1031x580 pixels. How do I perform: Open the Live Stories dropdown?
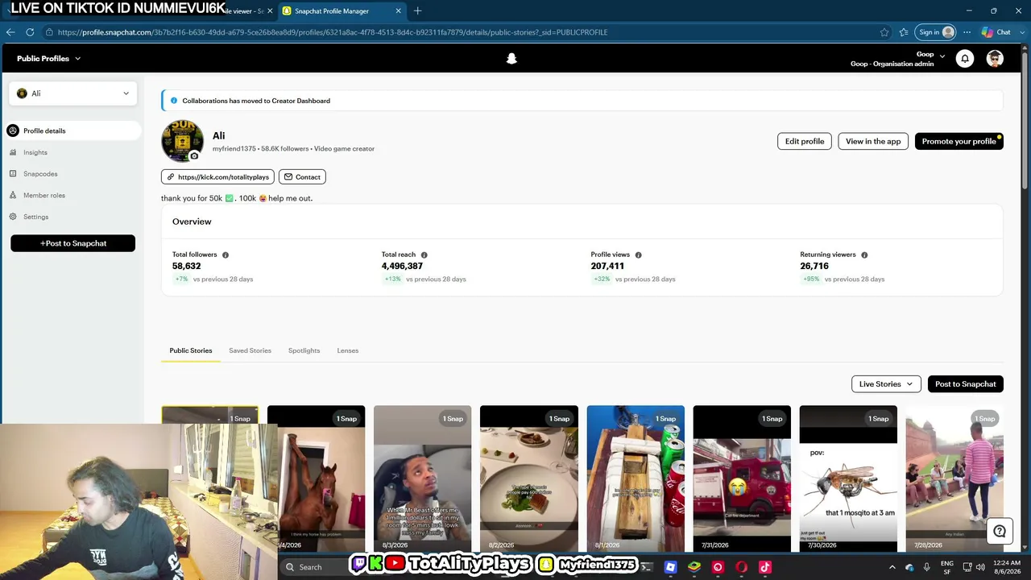click(x=886, y=384)
